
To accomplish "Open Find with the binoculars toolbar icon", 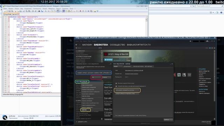I will pos(39,11).
